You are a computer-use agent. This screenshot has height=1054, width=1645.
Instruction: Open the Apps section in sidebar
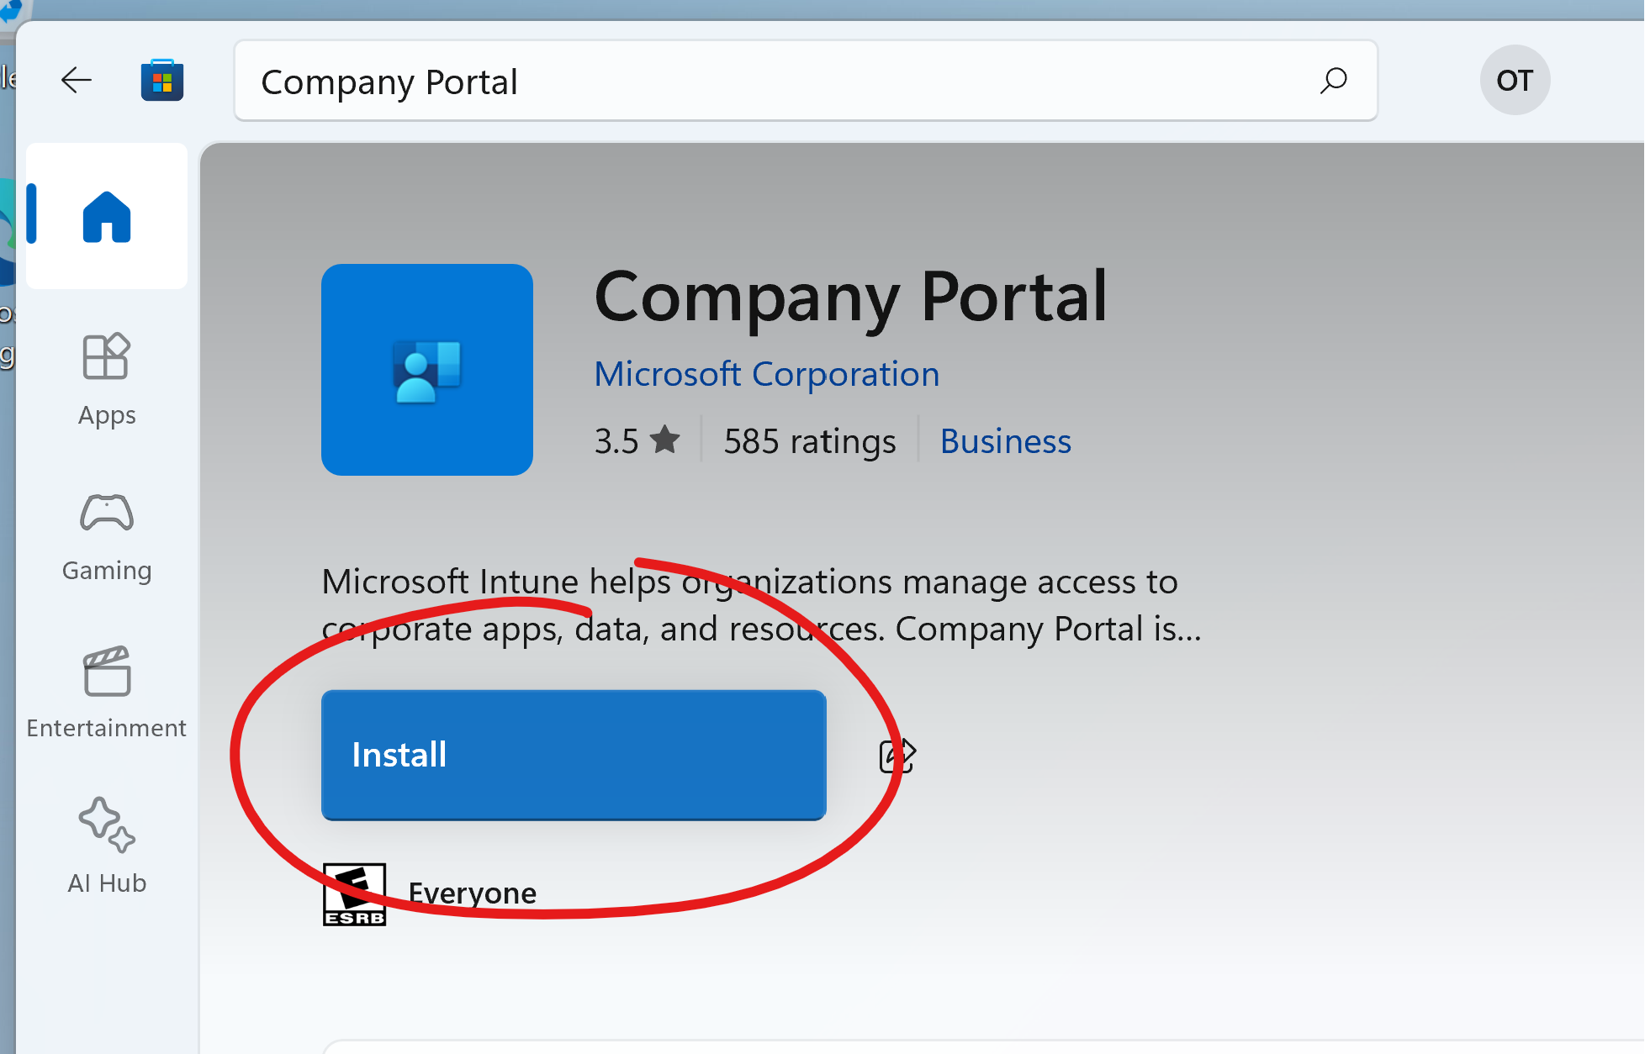[107, 381]
